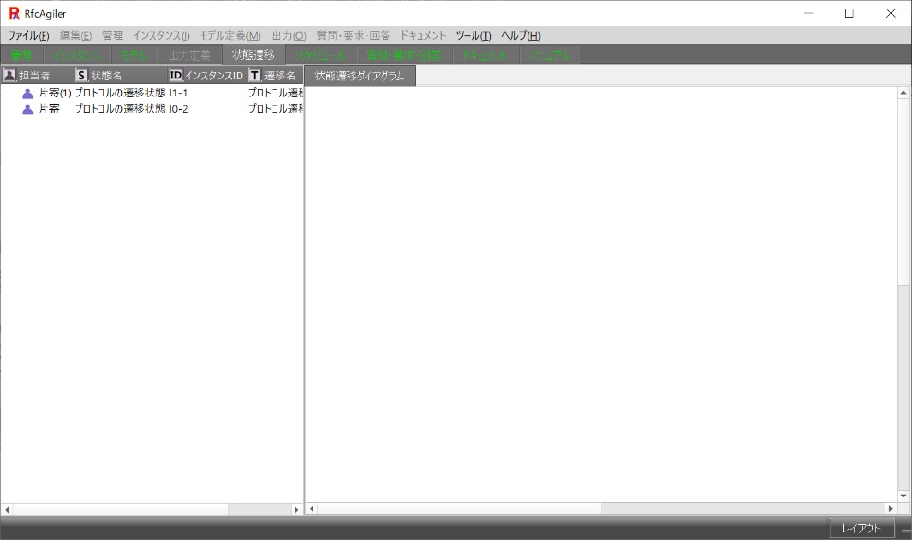The image size is (912, 540).
Task: Click left-arrow of the diagram horizontal scrollbar
Action: 312,509
